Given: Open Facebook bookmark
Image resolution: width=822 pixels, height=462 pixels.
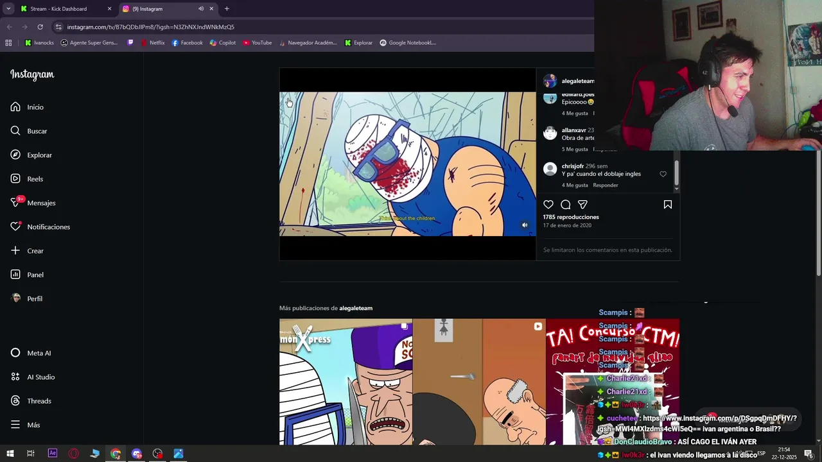Looking at the screenshot, I should [187, 43].
